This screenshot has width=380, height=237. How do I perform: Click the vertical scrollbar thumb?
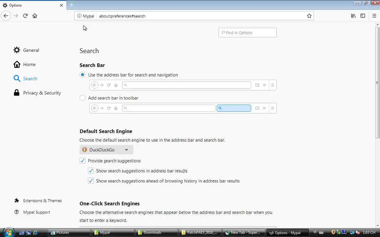pyautogui.click(x=377, y=82)
